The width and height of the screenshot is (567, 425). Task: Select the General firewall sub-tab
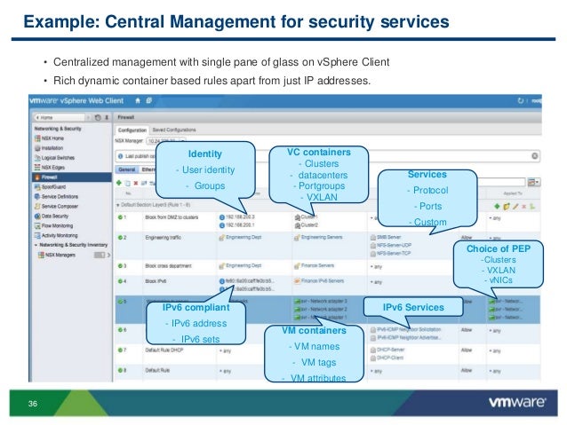pyautogui.click(x=127, y=169)
